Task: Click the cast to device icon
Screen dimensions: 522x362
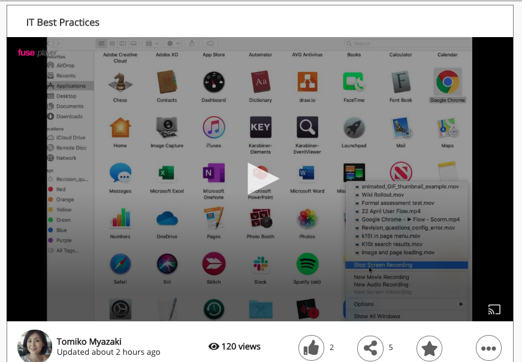Action: [x=494, y=309]
